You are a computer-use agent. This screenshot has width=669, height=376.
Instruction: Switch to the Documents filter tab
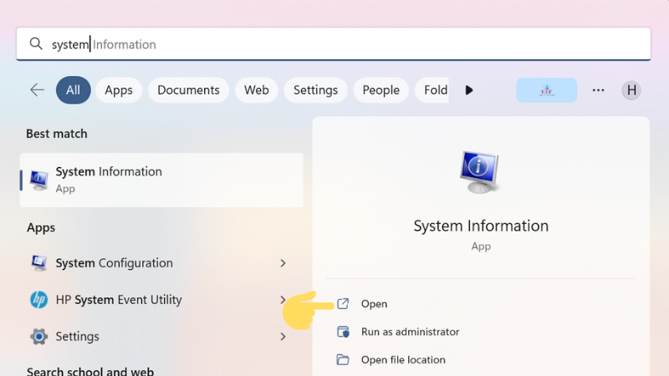[x=188, y=90]
